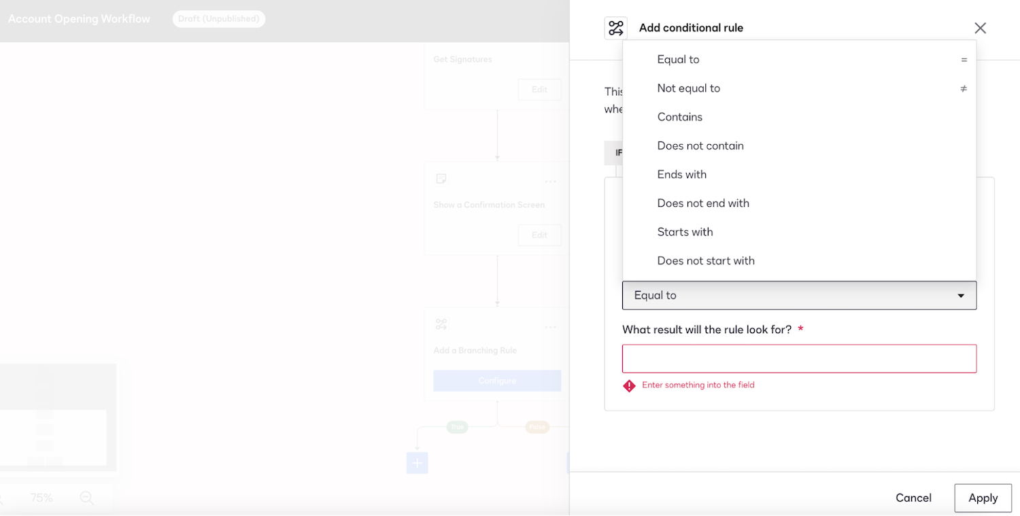The image size is (1020, 516).
Task: Click the plus icon to add a workflow step
Action: [x=416, y=463]
